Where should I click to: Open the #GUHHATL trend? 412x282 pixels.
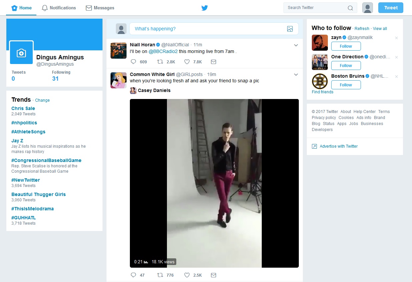point(23,218)
